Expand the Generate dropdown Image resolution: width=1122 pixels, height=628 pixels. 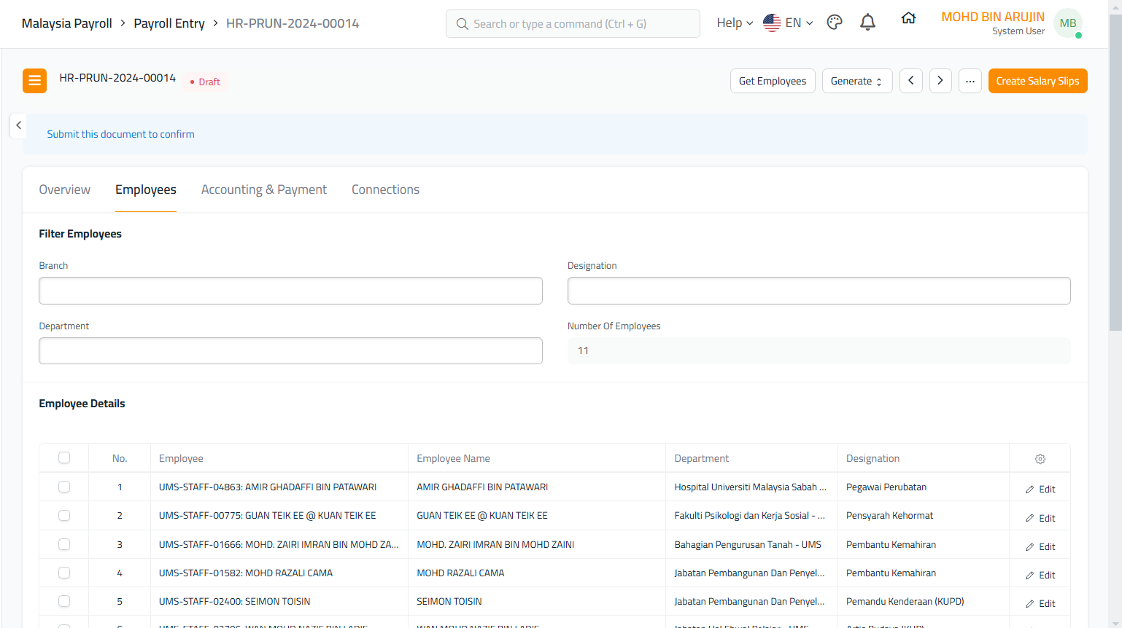pos(856,81)
